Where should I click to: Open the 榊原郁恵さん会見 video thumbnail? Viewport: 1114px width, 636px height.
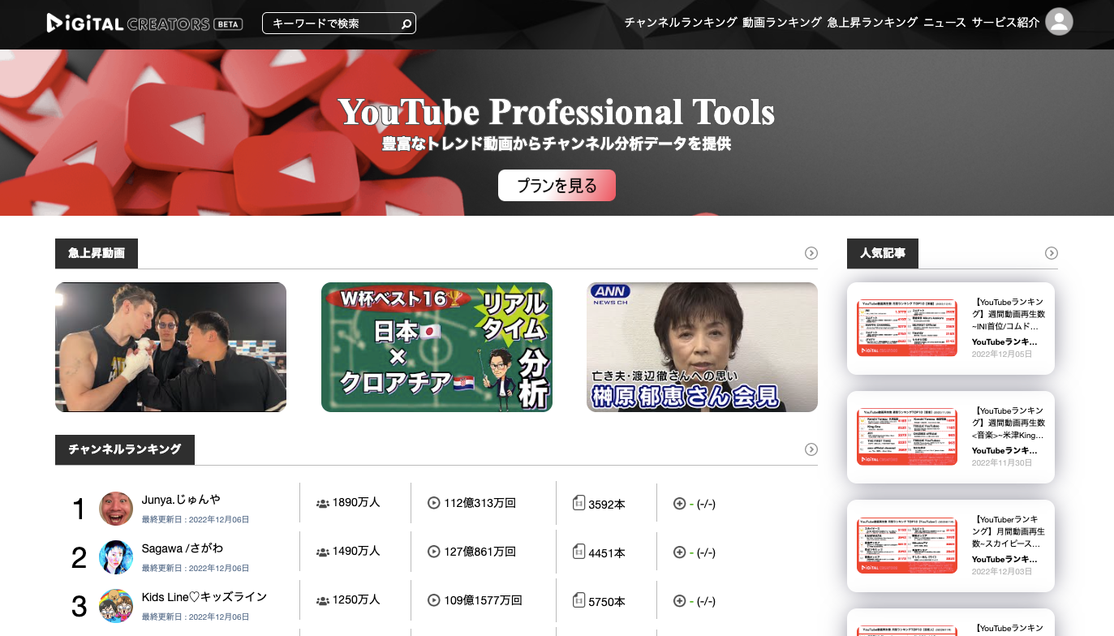(702, 347)
